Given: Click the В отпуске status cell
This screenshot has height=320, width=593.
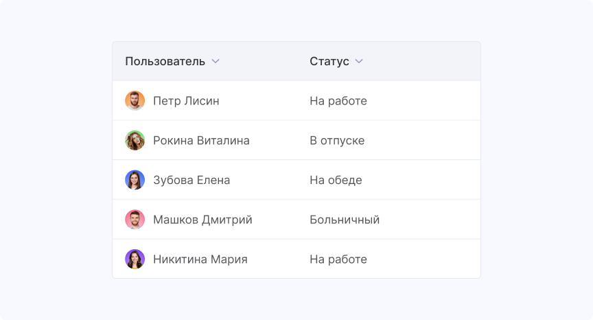Looking at the screenshot, I should 336,141.
